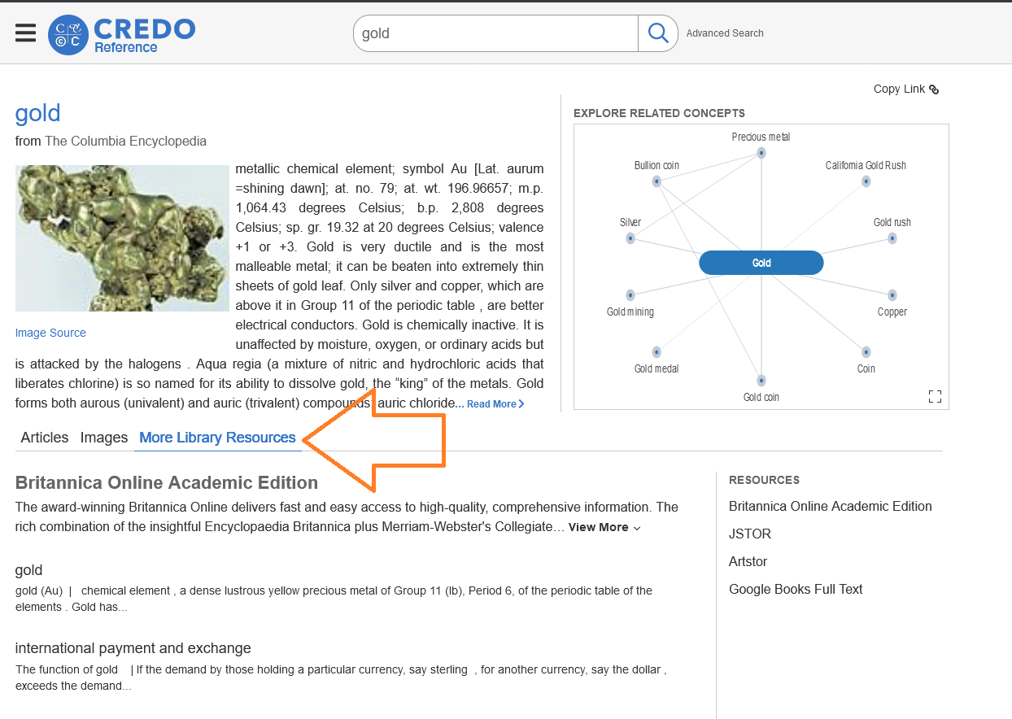
Task: Click in the search box containing gold
Action: click(x=495, y=33)
